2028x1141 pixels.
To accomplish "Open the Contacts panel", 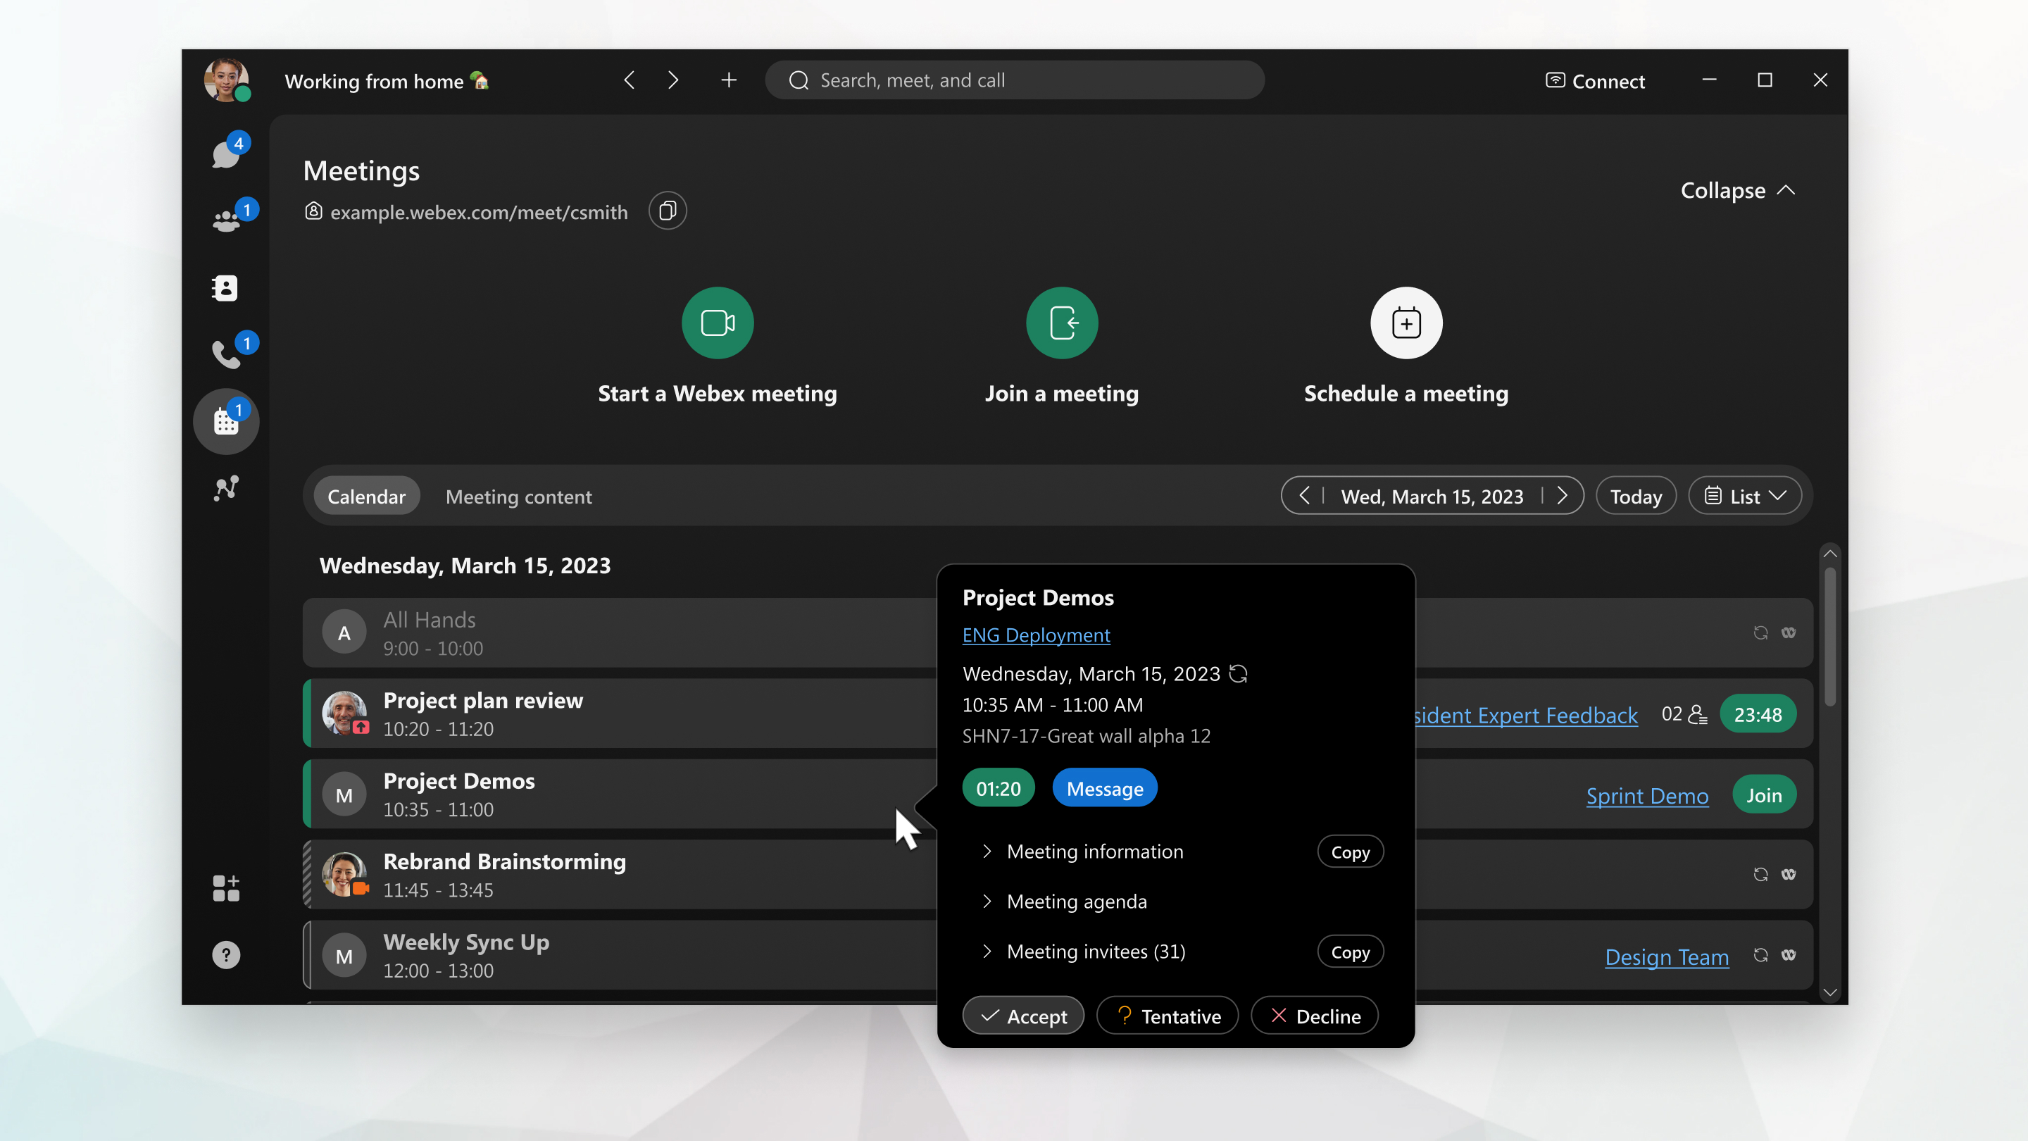I will (226, 287).
